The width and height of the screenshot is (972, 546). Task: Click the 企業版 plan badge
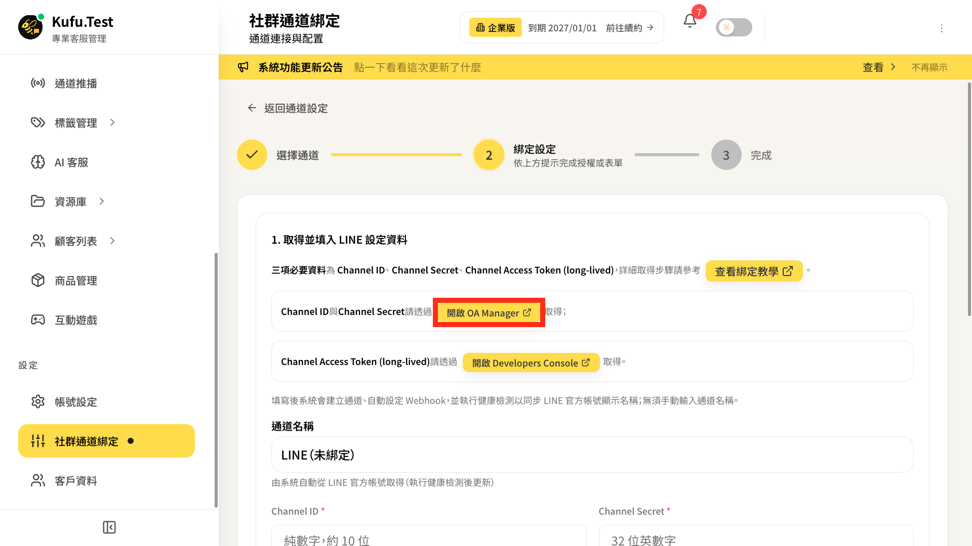(x=495, y=27)
